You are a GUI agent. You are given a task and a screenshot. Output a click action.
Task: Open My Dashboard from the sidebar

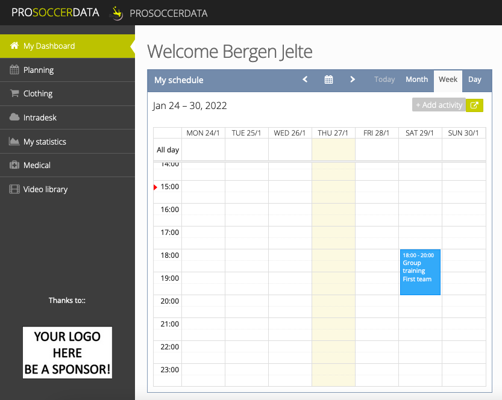(x=67, y=46)
